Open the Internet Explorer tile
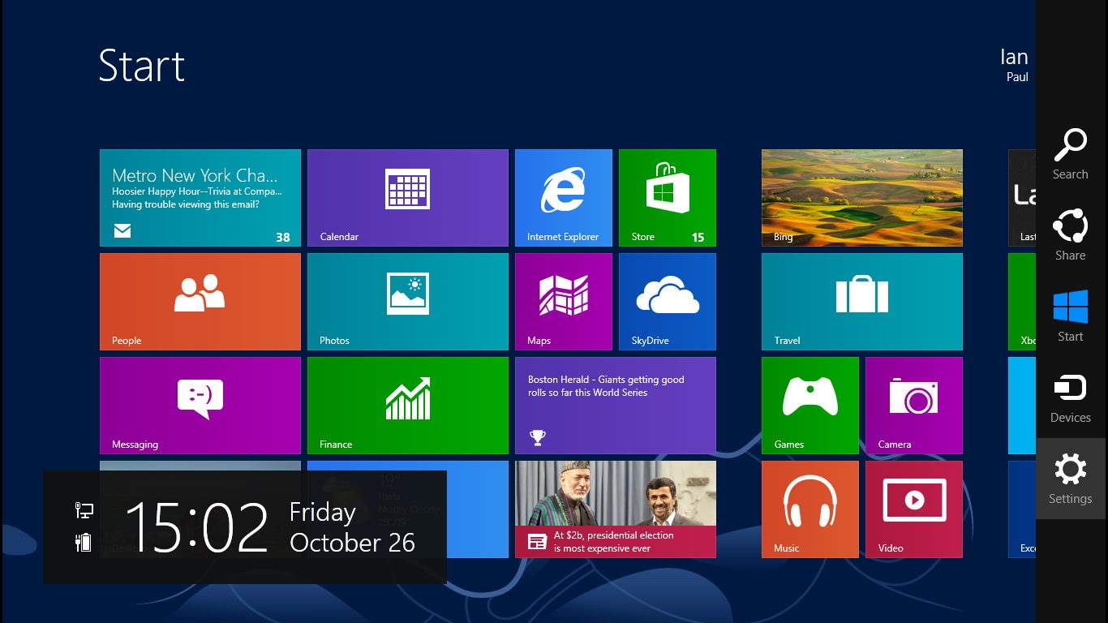Viewport: 1108px width, 623px height. (563, 197)
